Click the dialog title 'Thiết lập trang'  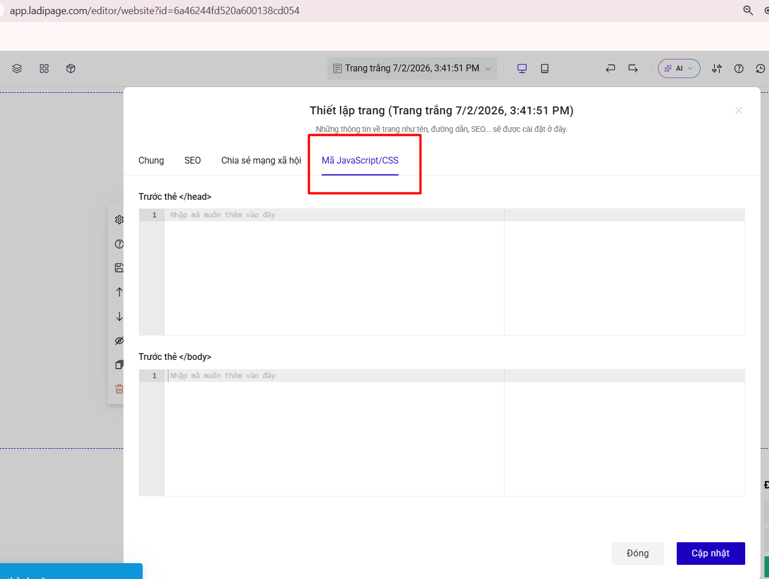tap(442, 110)
